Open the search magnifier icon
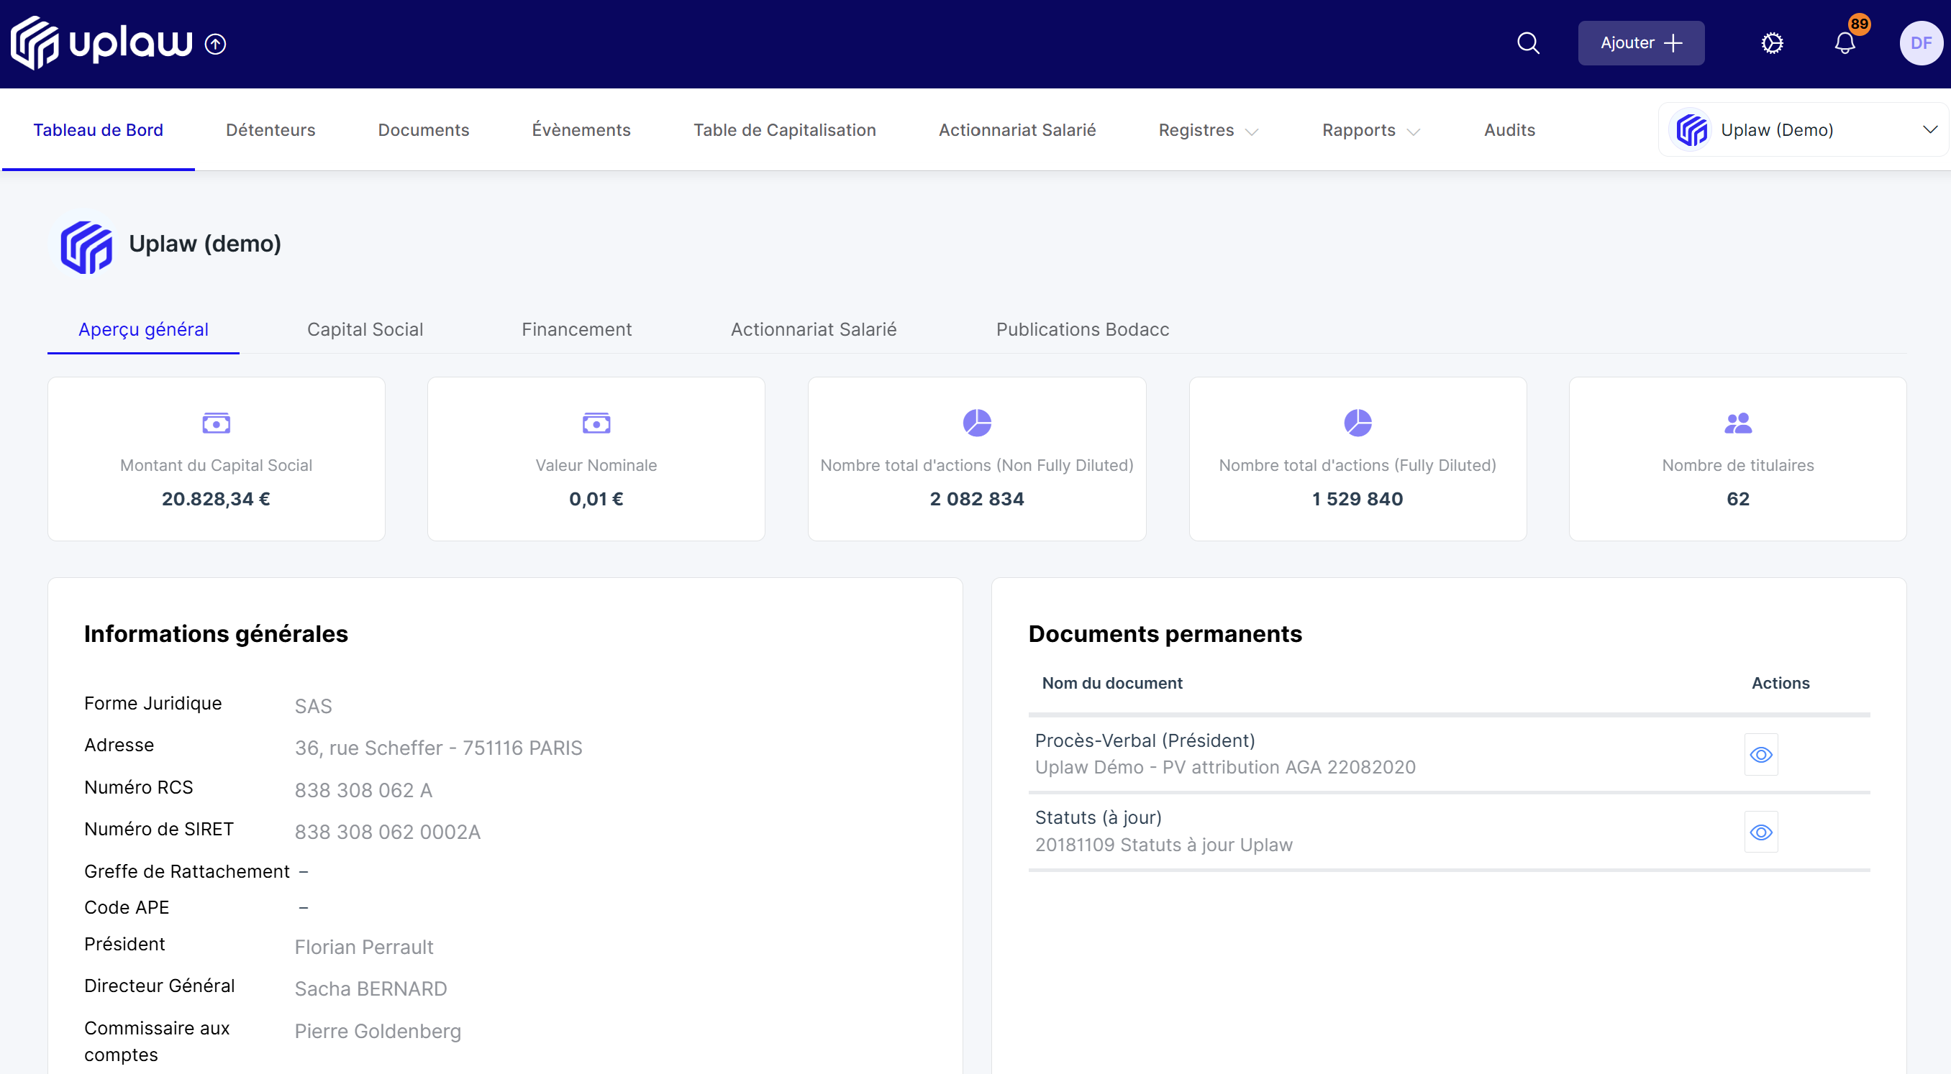This screenshot has height=1074, width=1951. (x=1529, y=43)
